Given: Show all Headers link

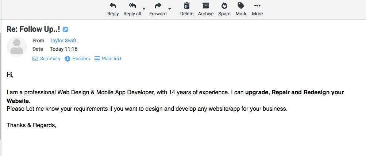Looking at the screenshot, I should coord(81,59).
